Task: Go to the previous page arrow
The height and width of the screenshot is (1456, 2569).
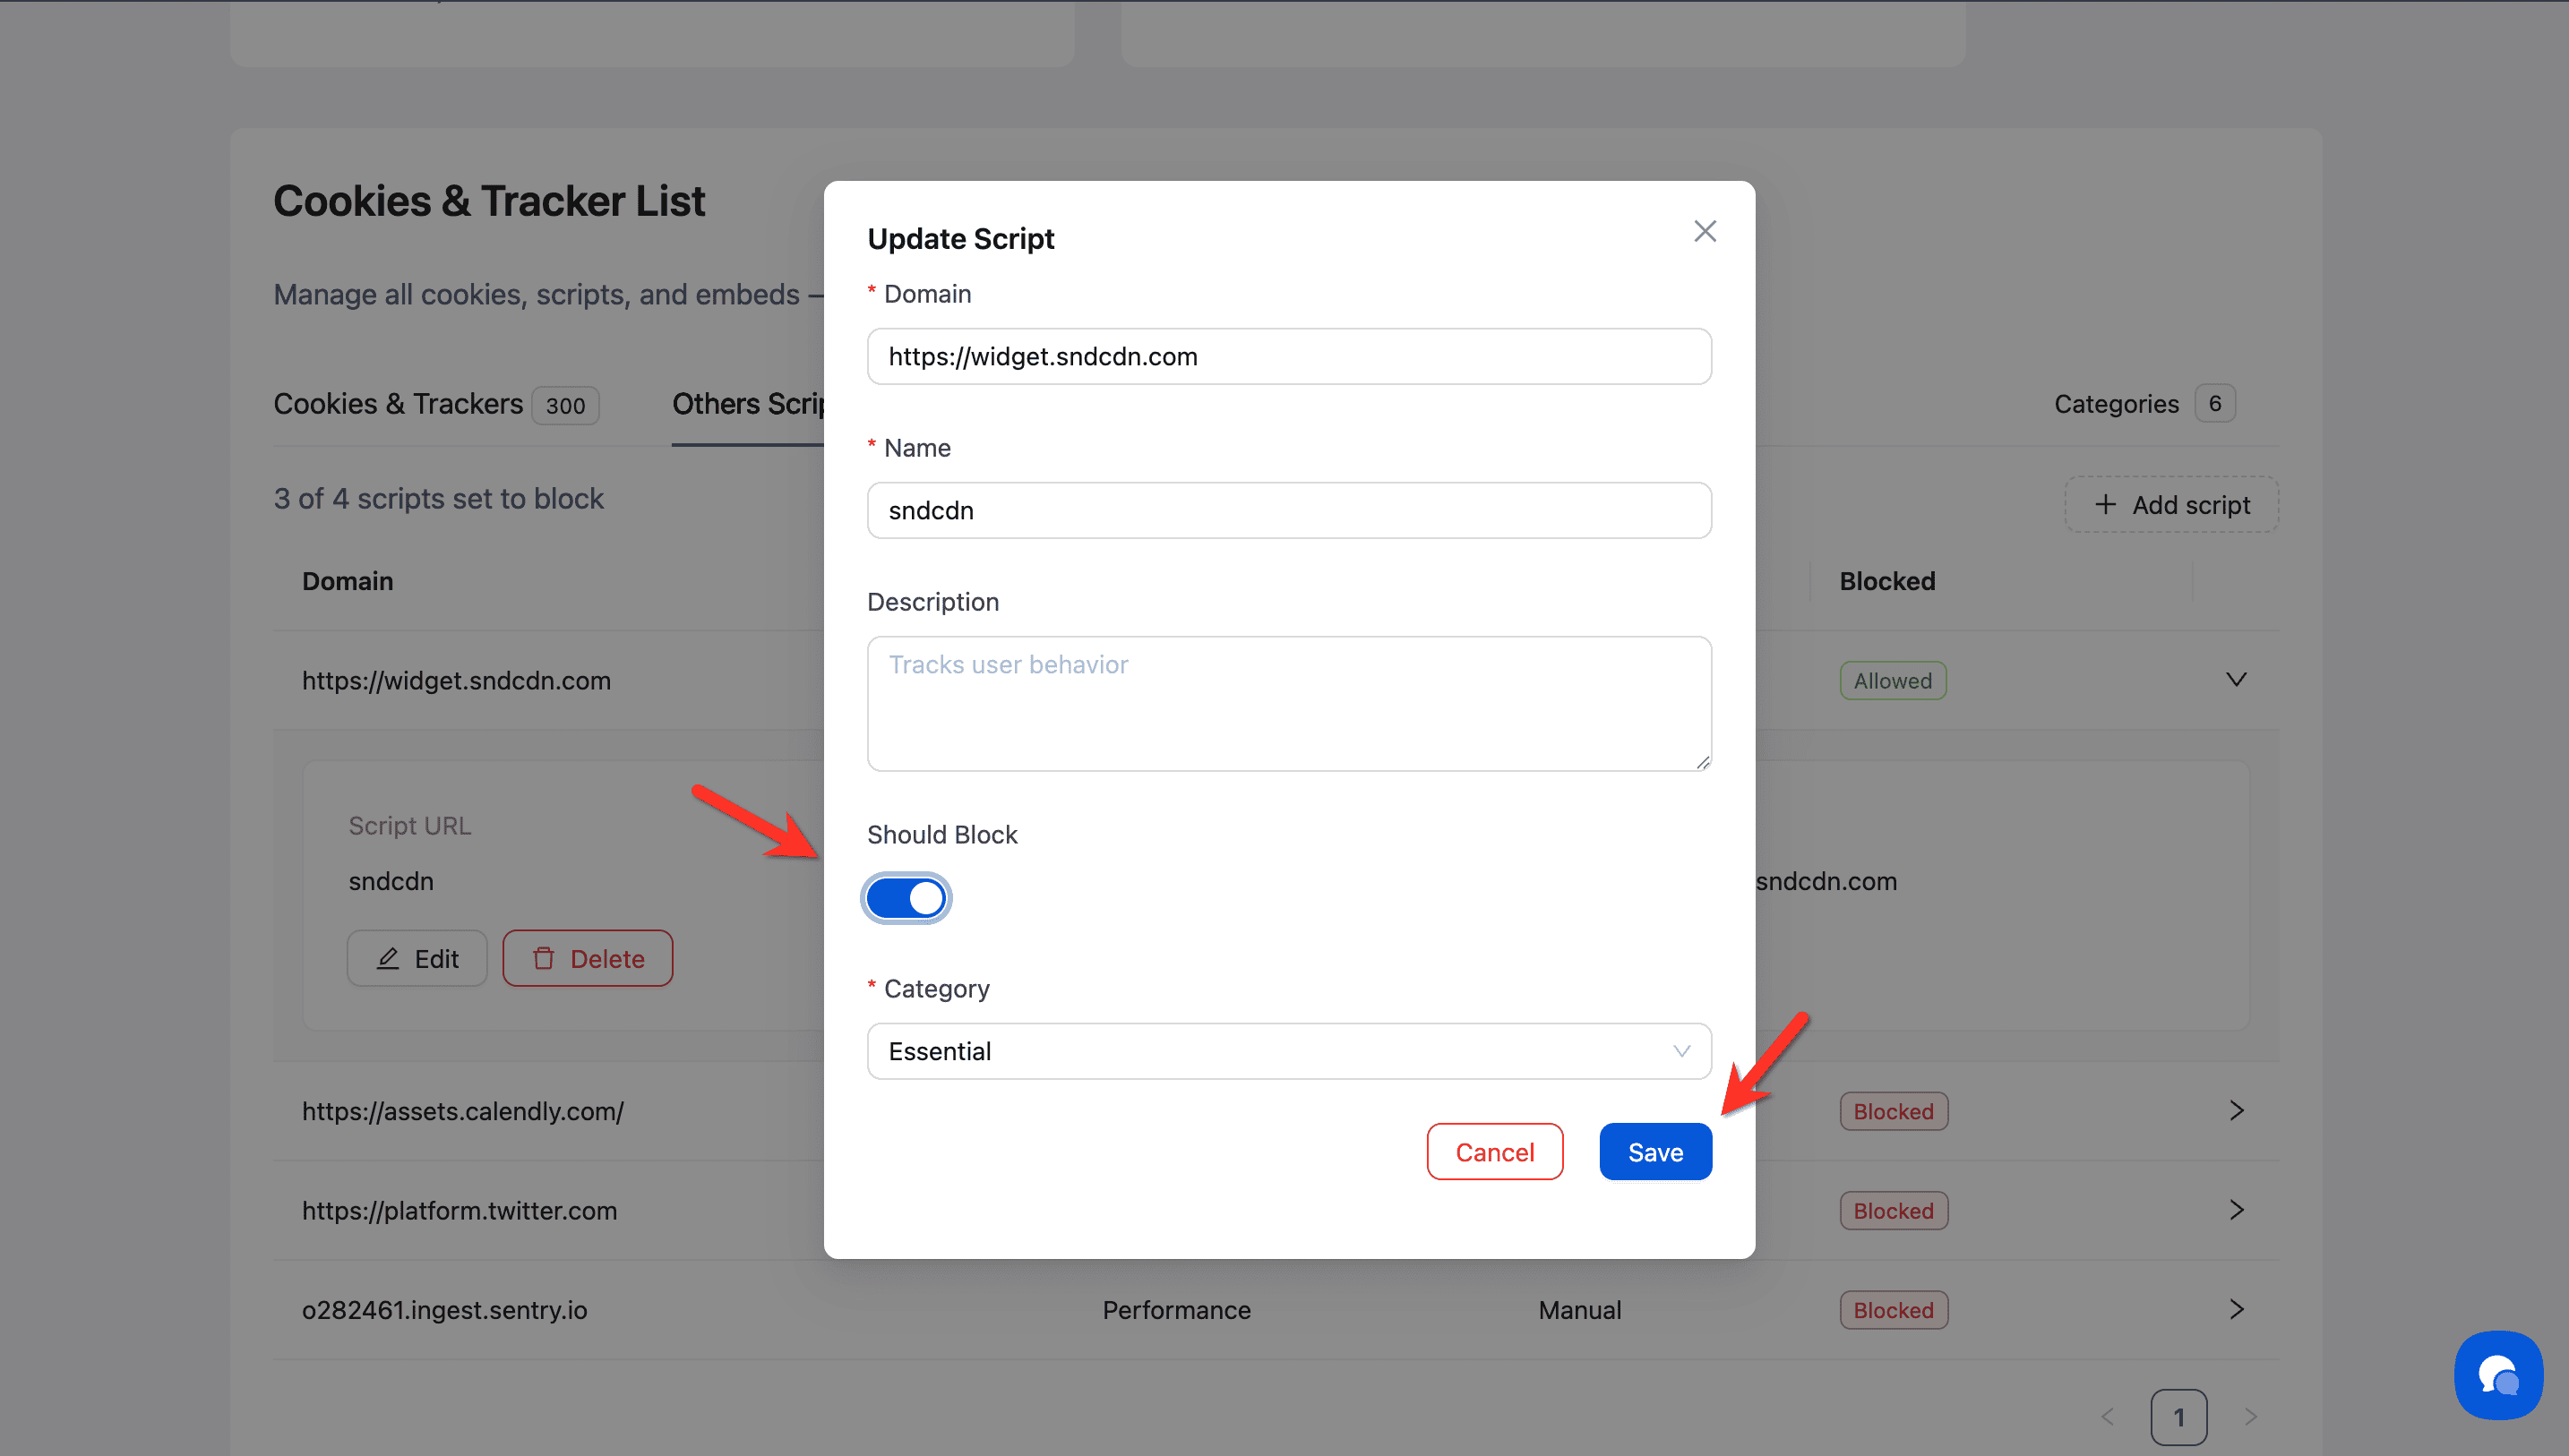Action: pos(2107,1417)
